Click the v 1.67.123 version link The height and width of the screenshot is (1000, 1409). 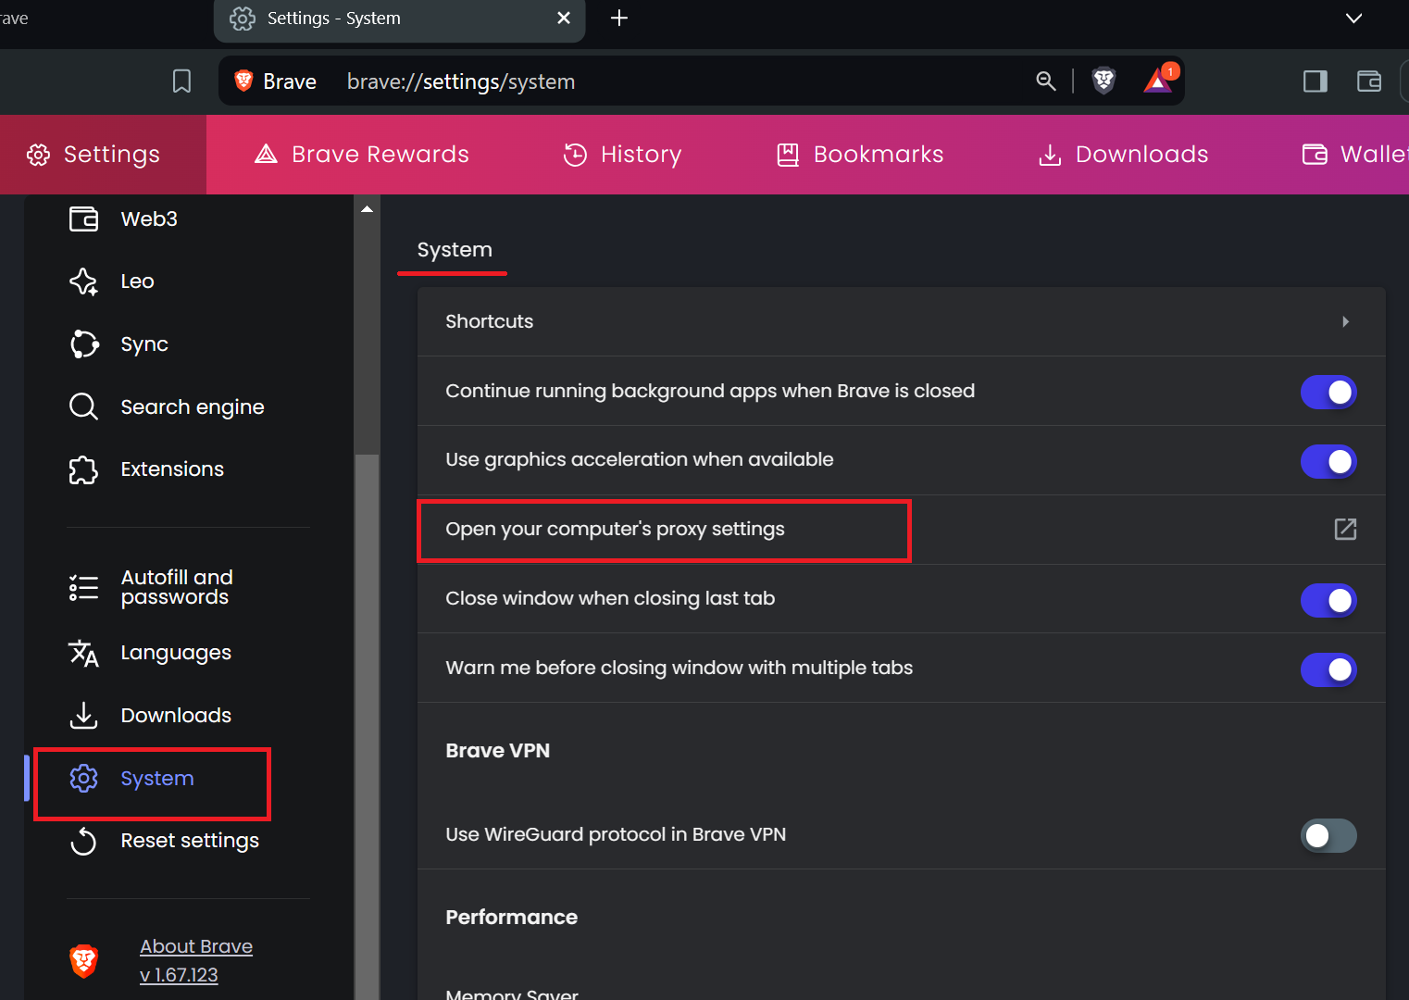point(179,975)
